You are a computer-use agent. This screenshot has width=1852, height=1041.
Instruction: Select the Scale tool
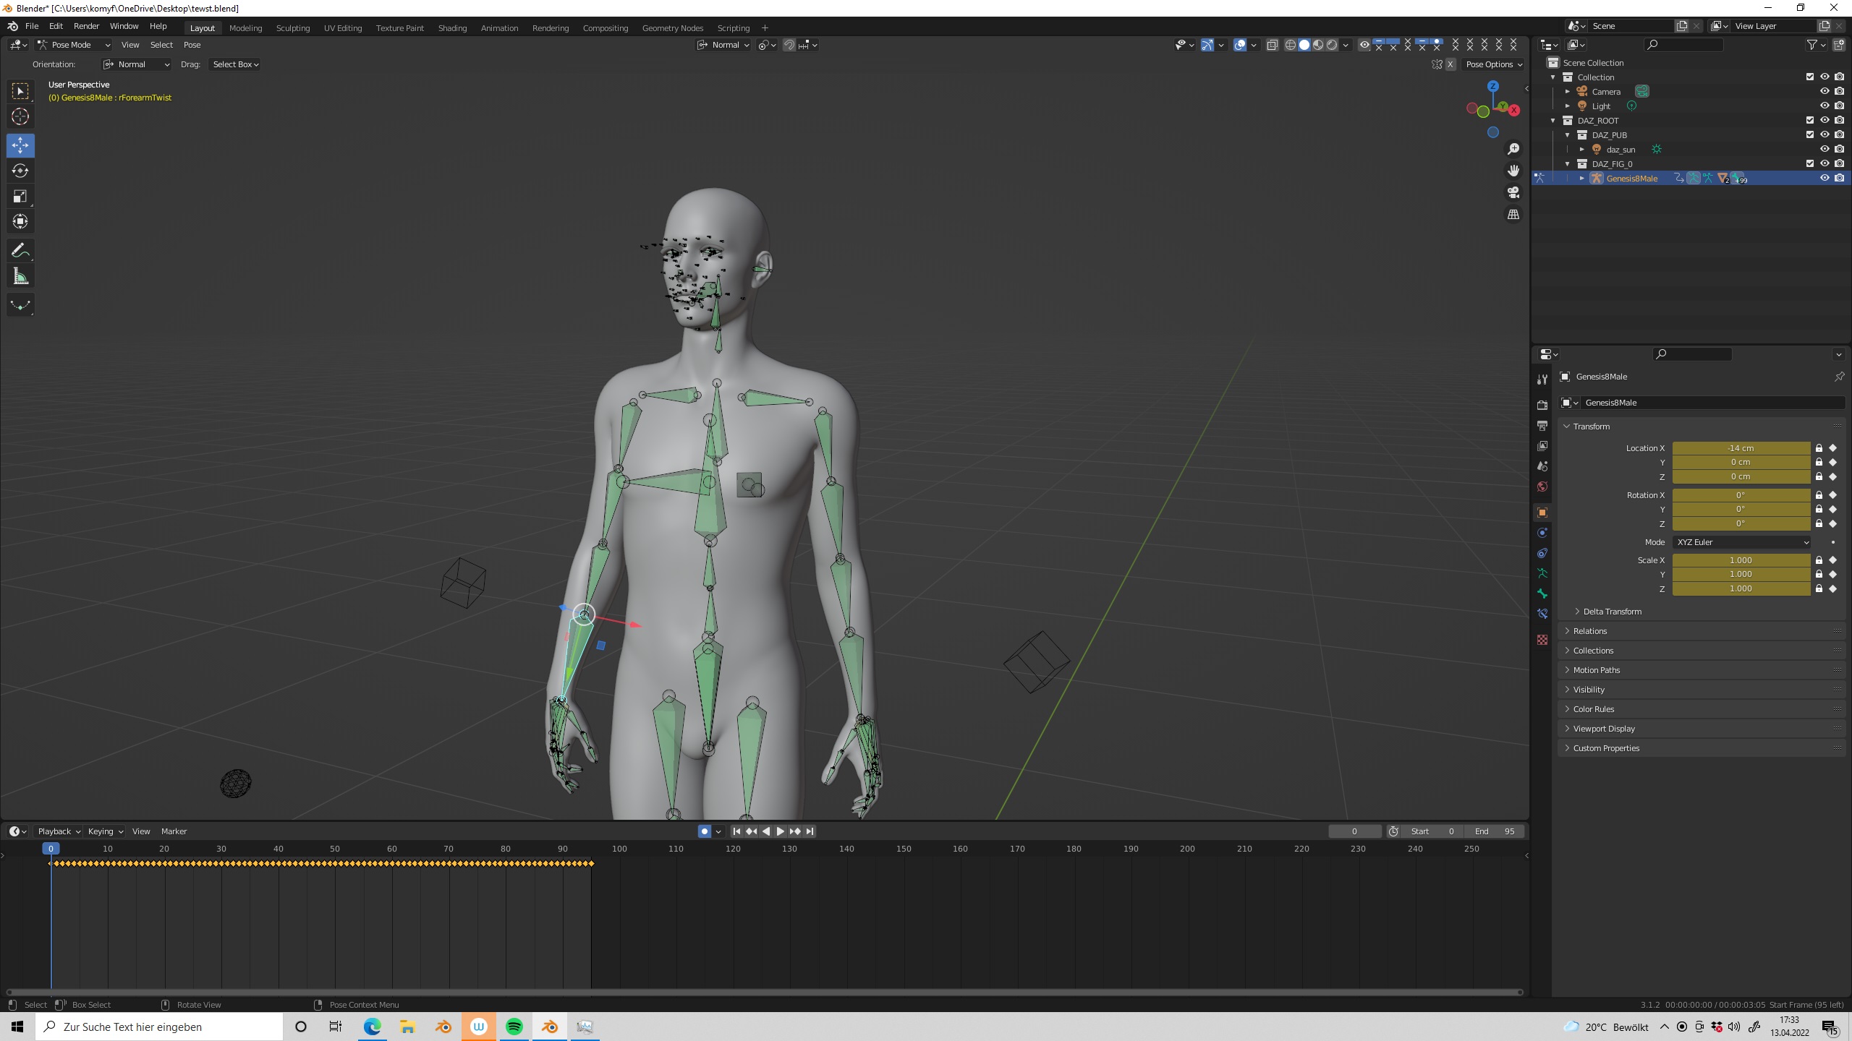(x=20, y=196)
